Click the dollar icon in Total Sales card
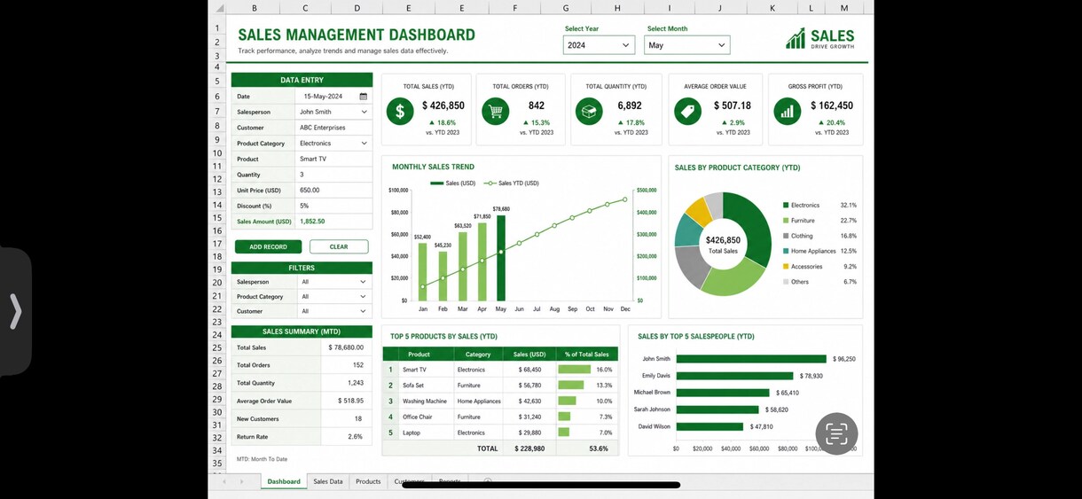Image resolution: width=1082 pixels, height=499 pixels. pyautogui.click(x=400, y=111)
